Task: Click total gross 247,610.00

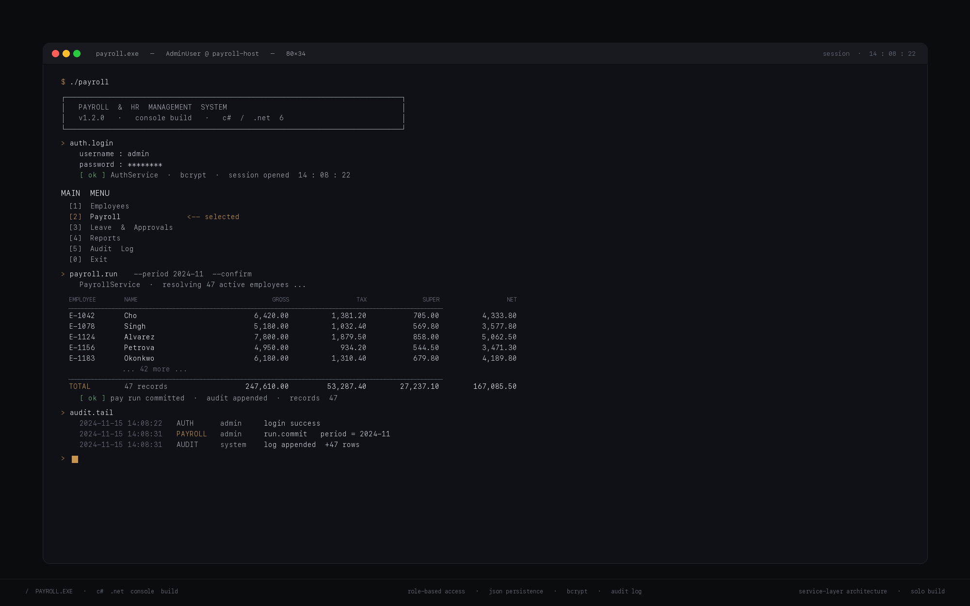Action: coord(267,386)
